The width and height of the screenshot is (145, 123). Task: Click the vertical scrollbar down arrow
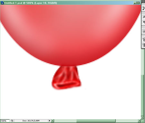(142, 118)
